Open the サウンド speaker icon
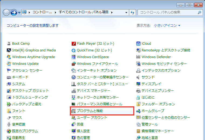 (x=138, y=77)
